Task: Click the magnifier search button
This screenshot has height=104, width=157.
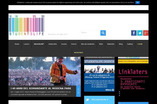Action: 103,33
